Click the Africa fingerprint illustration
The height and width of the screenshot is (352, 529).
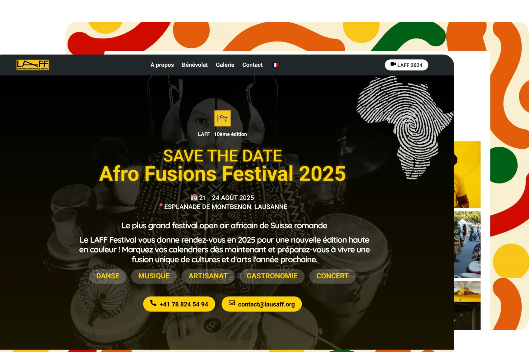click(x=405, y=126)
